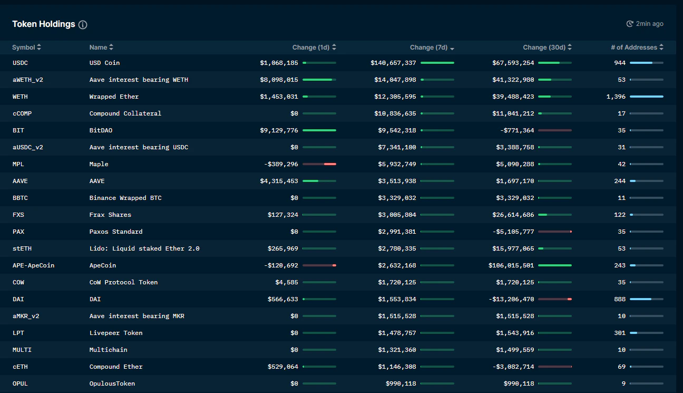Sort table by Change (30d) header

click(x=544, y=47)
